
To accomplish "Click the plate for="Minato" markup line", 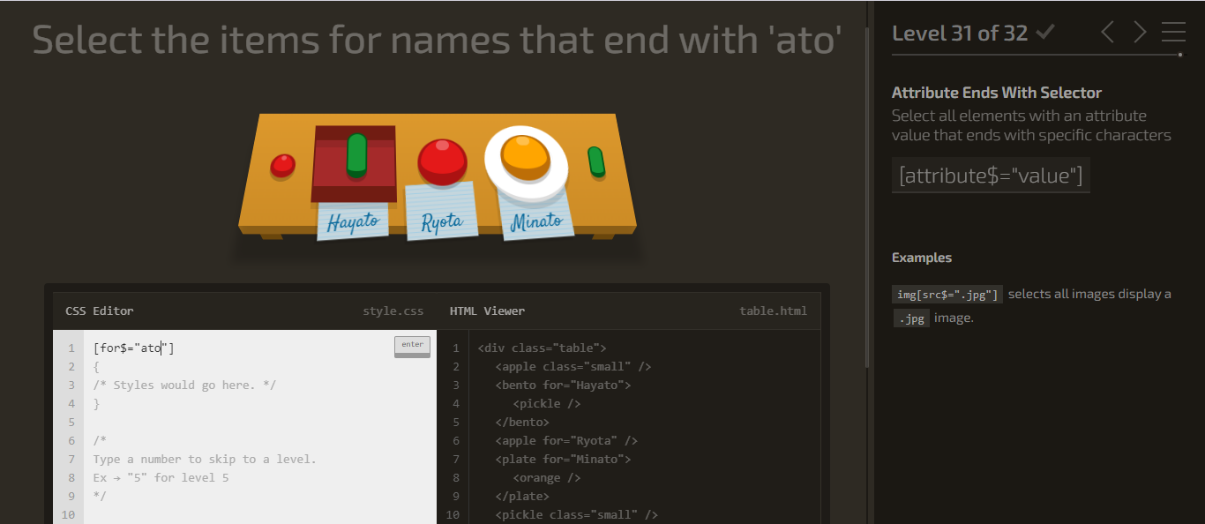I will coord(563,459).
